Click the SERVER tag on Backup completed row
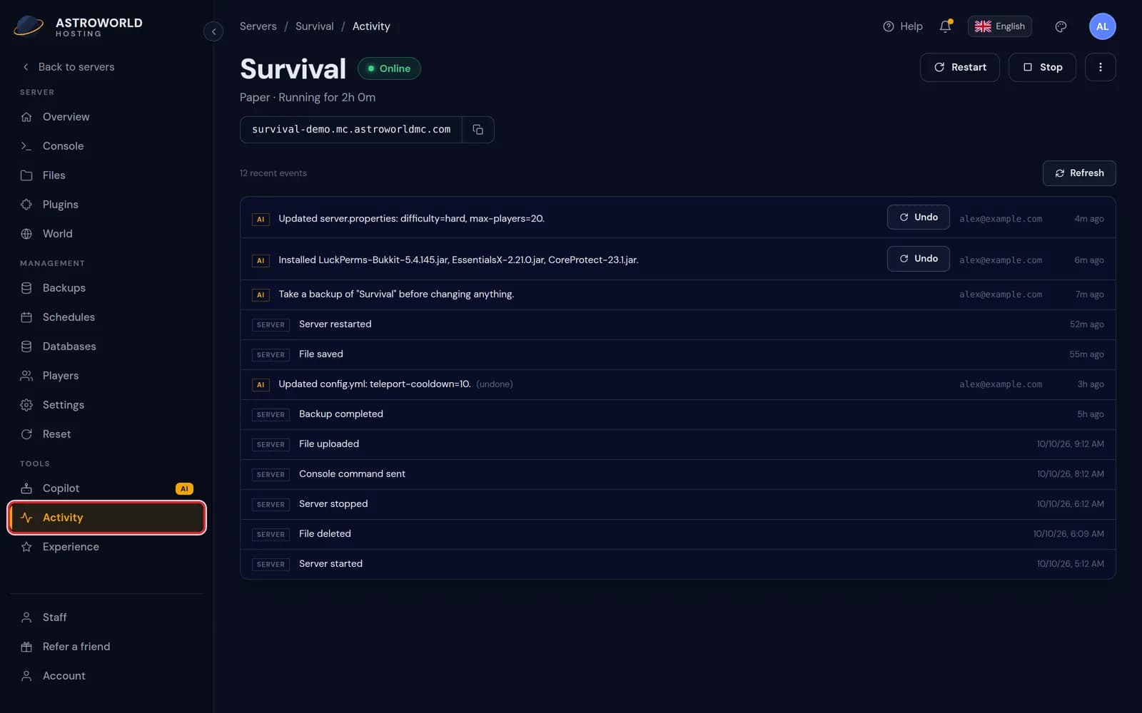The width and height of the screenshot is (1142, 713). tap(271, 415)
